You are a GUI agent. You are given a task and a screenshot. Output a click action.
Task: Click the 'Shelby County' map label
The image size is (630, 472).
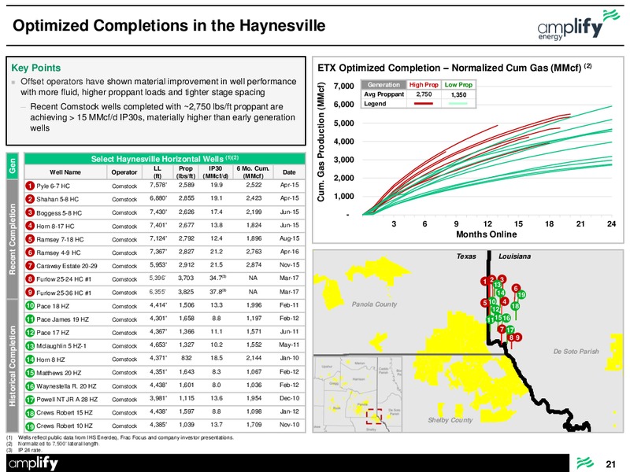point(450,420)
